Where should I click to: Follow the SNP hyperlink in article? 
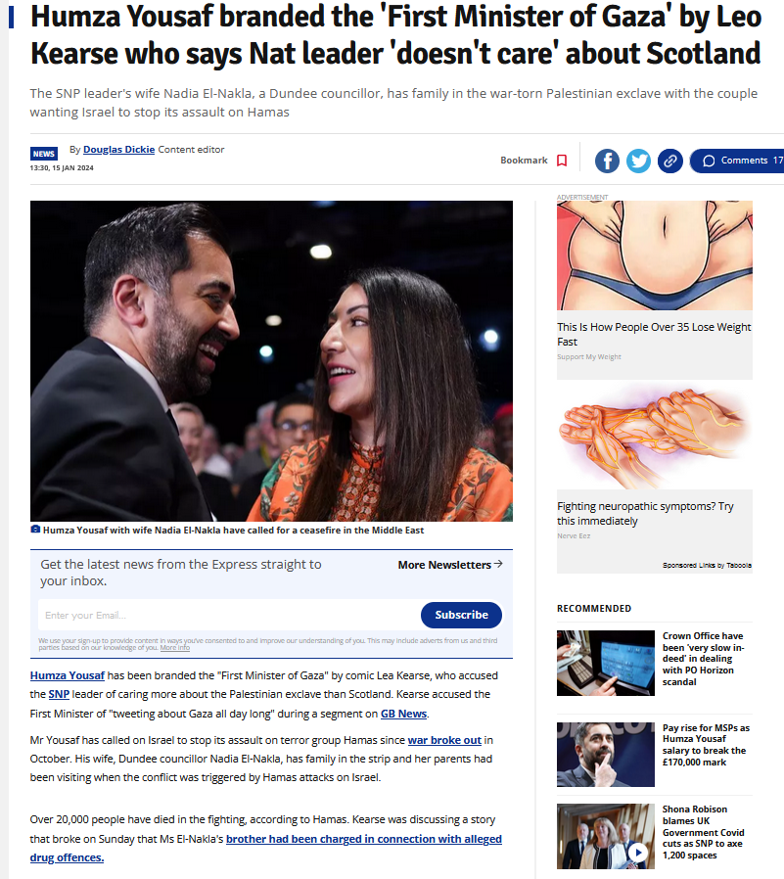click(x=59, y=694)
